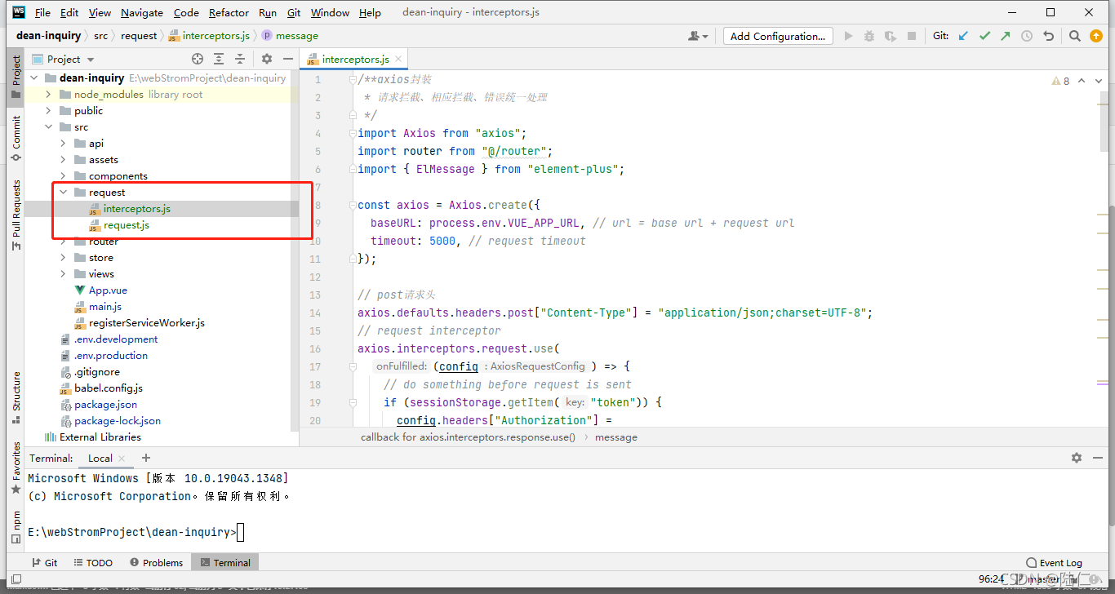Click the Git Update Project arrow icon

(964, 36)
